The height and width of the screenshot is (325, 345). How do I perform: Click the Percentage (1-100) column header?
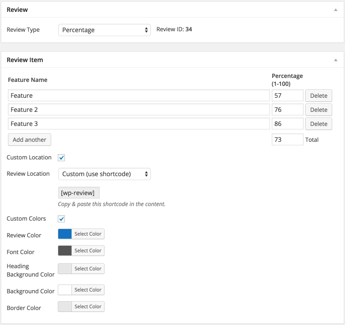coord(287,80)
